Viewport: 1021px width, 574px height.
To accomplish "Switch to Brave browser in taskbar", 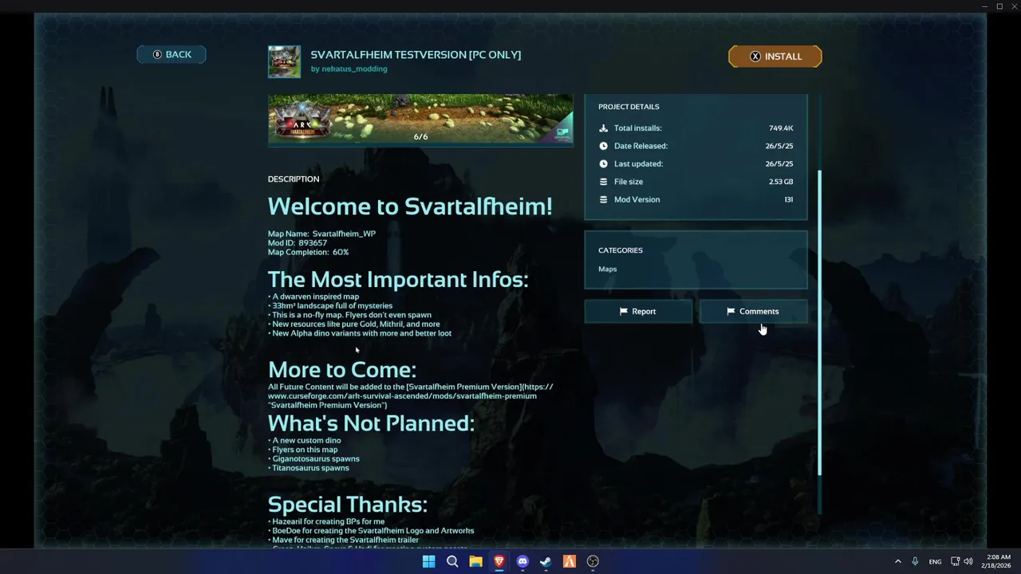I will [499, 561].
